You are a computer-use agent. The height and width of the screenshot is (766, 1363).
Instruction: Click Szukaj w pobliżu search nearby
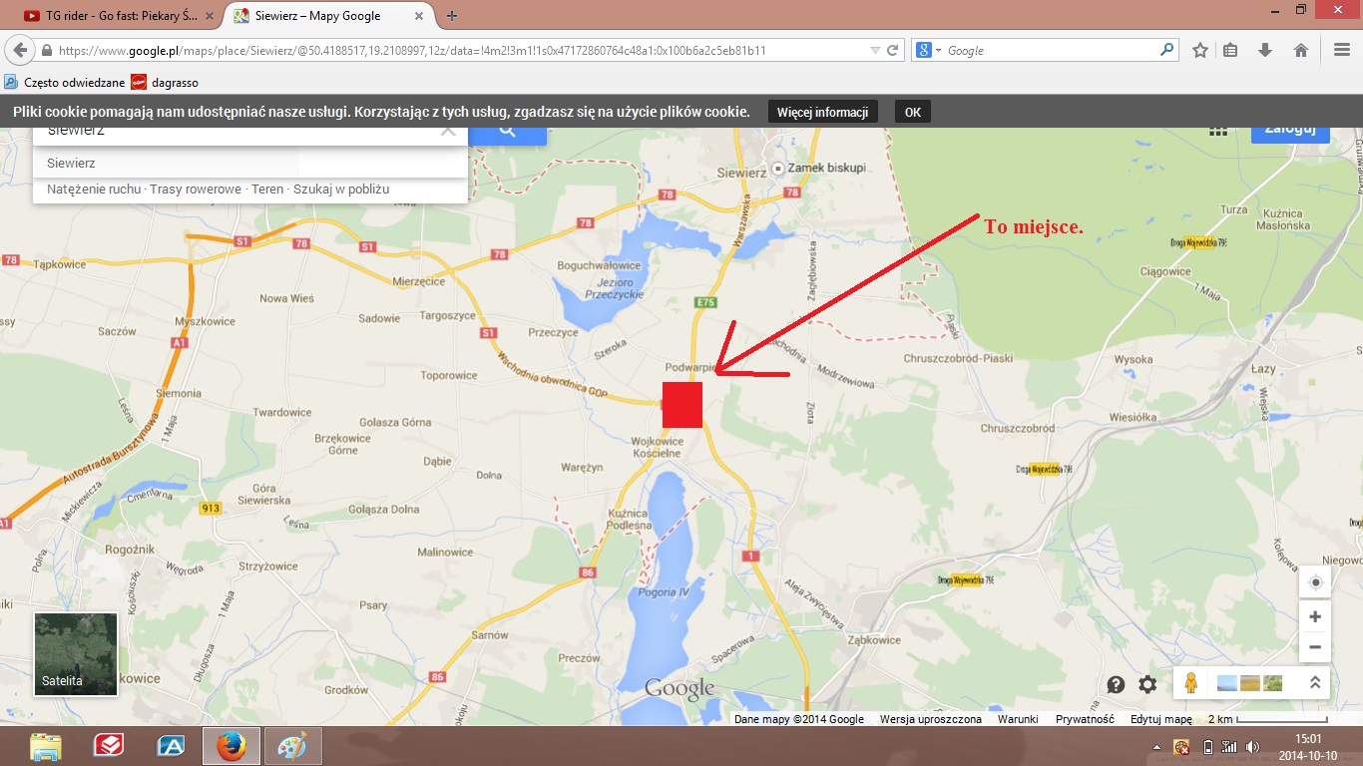[x=341, y=190]
